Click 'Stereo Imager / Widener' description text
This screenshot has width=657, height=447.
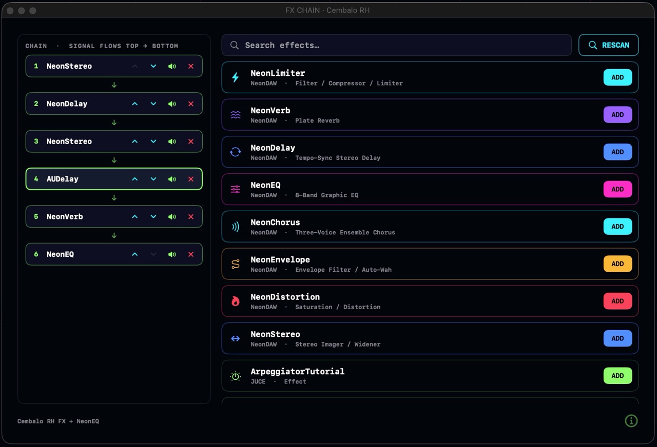[x=338, y=344]
